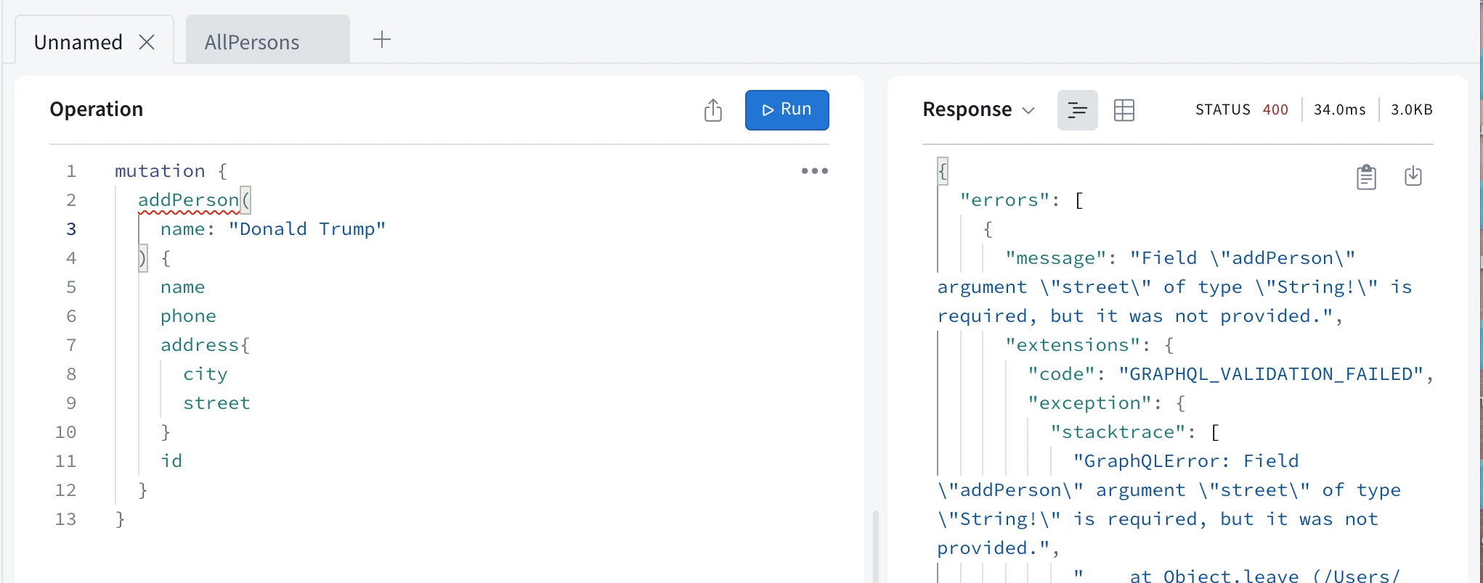Click the 3.0KB response size
Image resolution: width=1483 pixels, height=583 pixels.
[1411, 109]
